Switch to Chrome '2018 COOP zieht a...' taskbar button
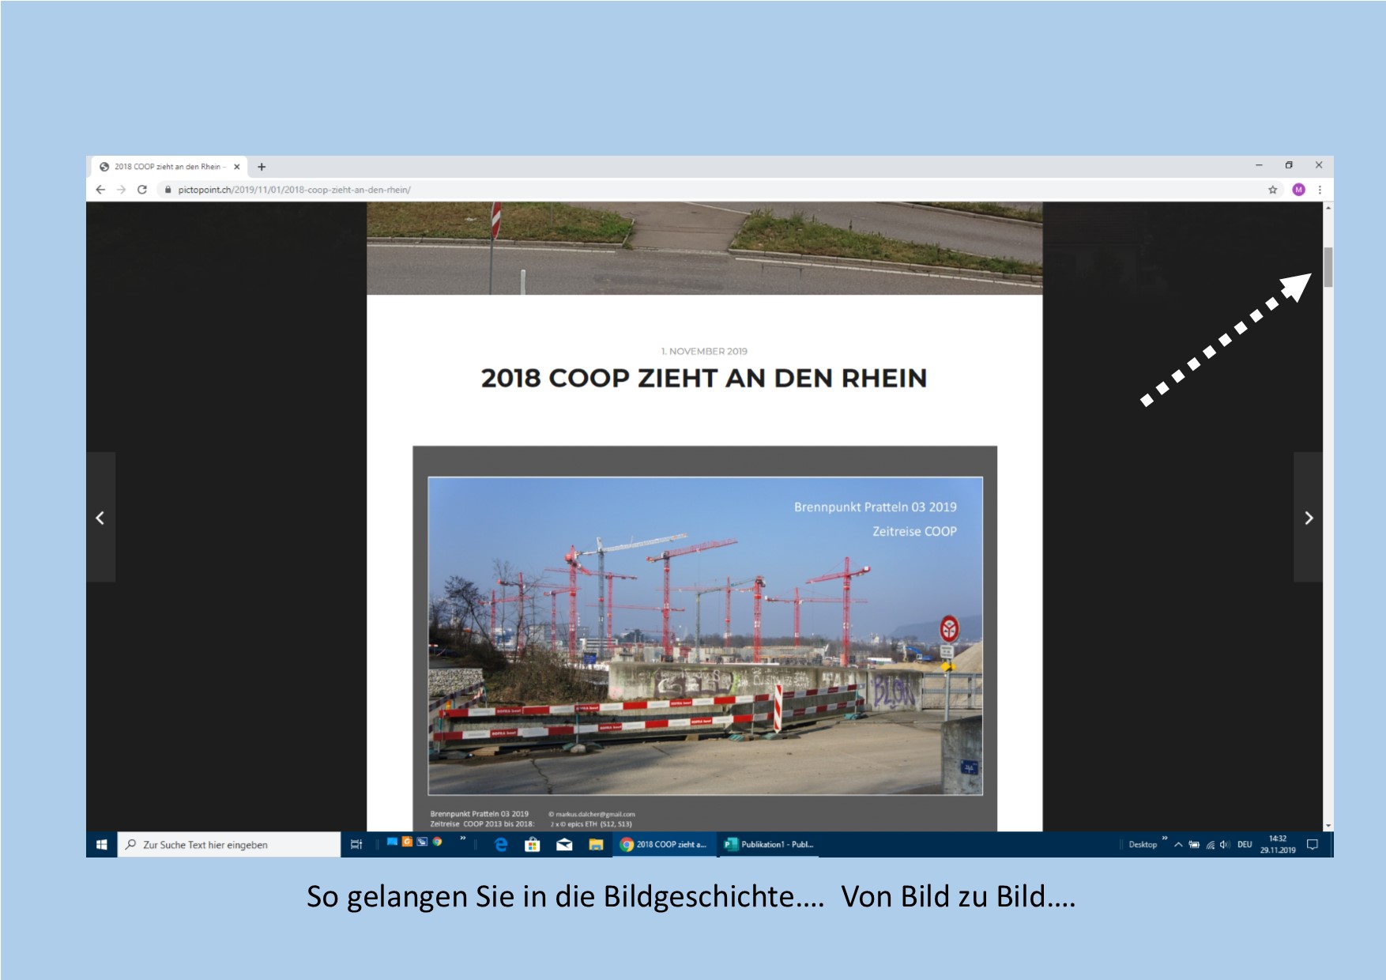Viewport: 1386px width, 980px height. [x=663, y=845]
